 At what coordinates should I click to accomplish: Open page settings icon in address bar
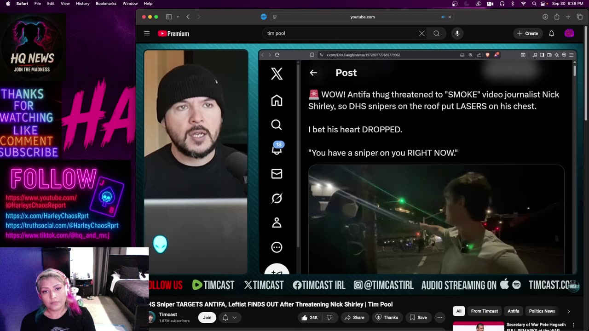(275, 17)
